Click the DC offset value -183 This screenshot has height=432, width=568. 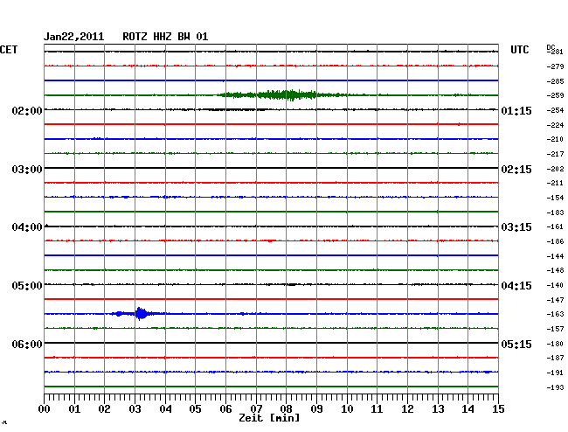(x=555, y=213)
